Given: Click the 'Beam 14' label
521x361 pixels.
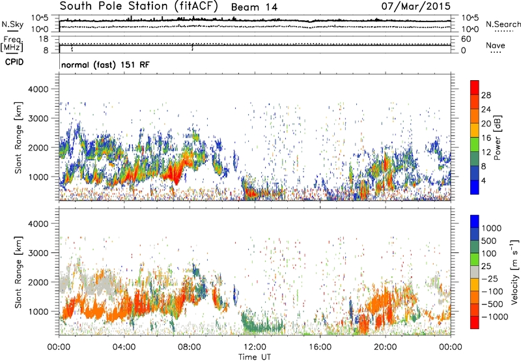Looking at the screenshot, I should (254, 7).
